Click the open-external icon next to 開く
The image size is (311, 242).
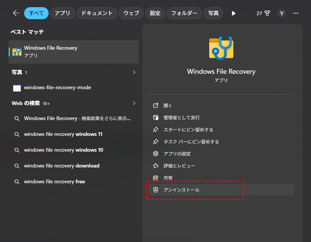[156, 105]
